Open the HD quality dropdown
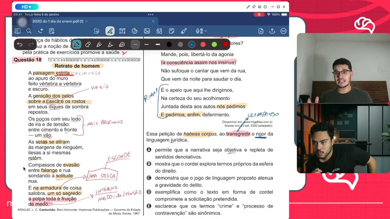The image size is (390, 219). [27, 7]
